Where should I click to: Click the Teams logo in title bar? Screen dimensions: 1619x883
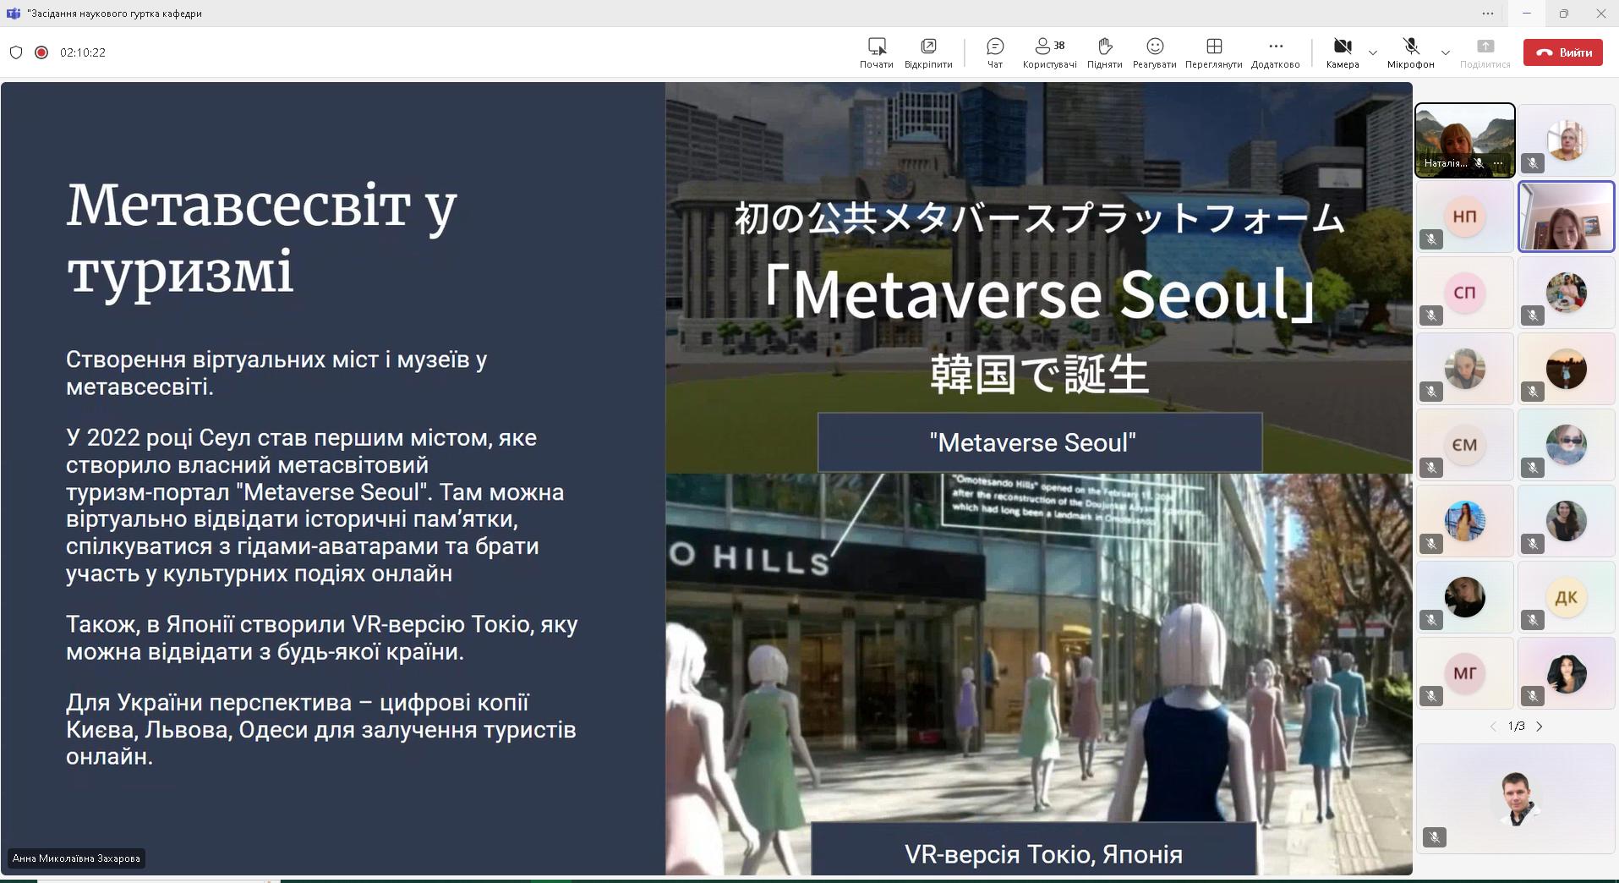14,14
